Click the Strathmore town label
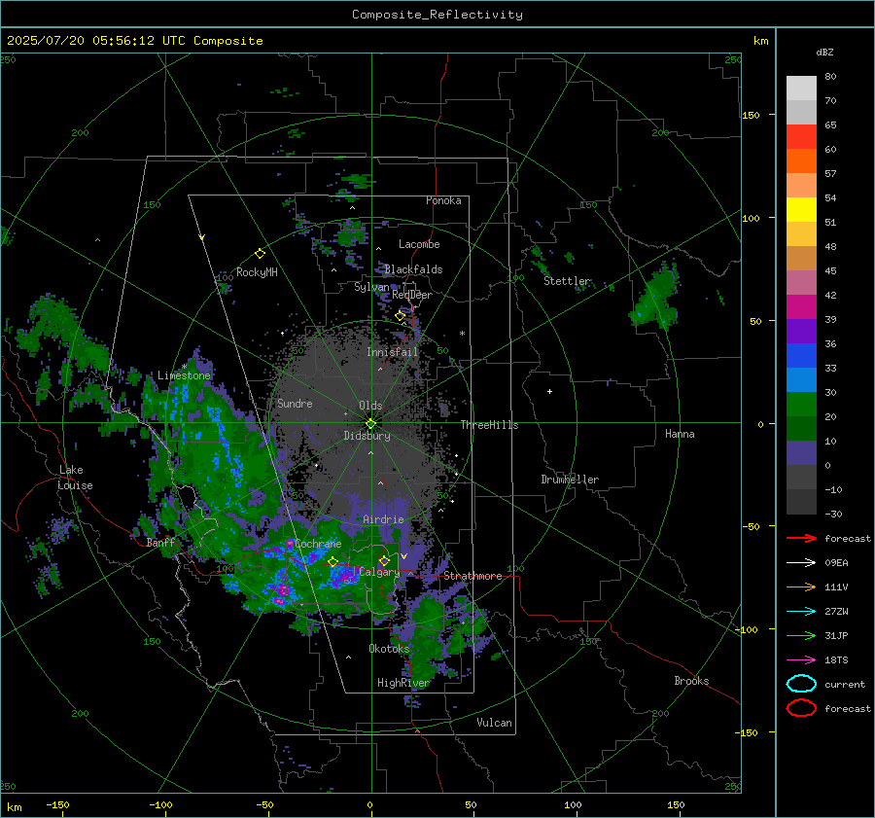The height and width of the screenshot is (818, 875). point(472,576)
